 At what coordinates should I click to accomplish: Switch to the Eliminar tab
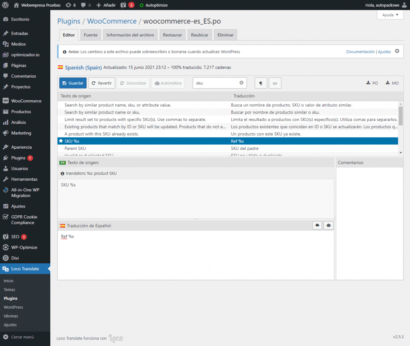[x=226, y=35]
